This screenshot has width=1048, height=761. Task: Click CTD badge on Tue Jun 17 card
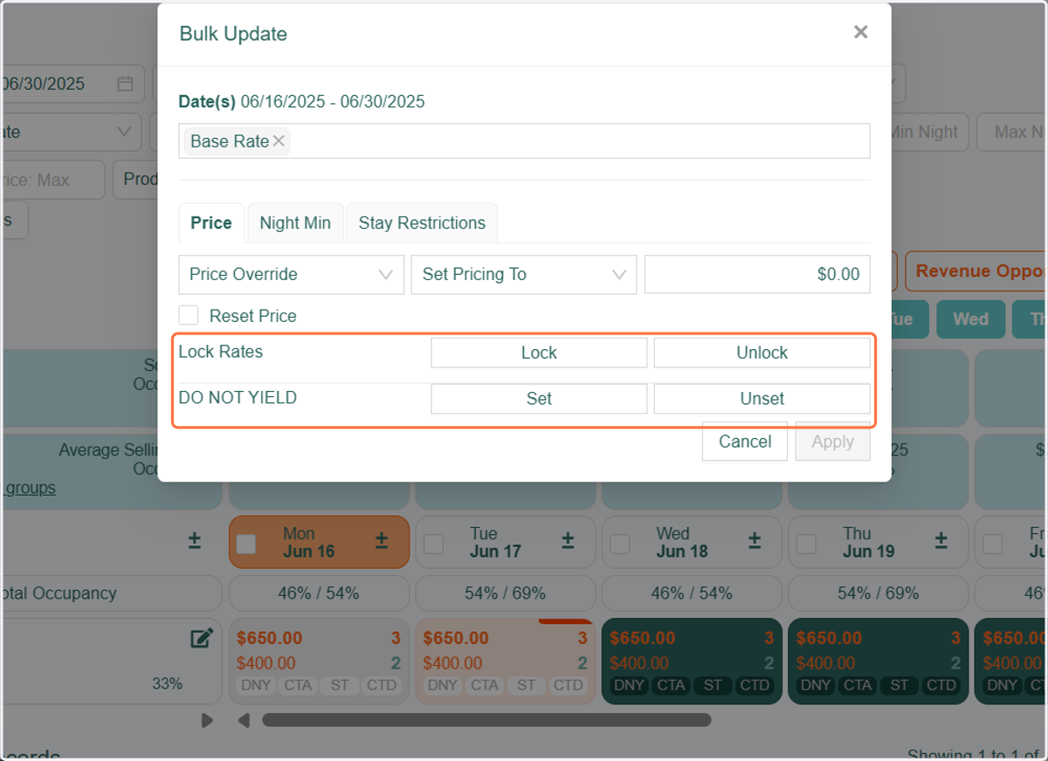[569, 685]
